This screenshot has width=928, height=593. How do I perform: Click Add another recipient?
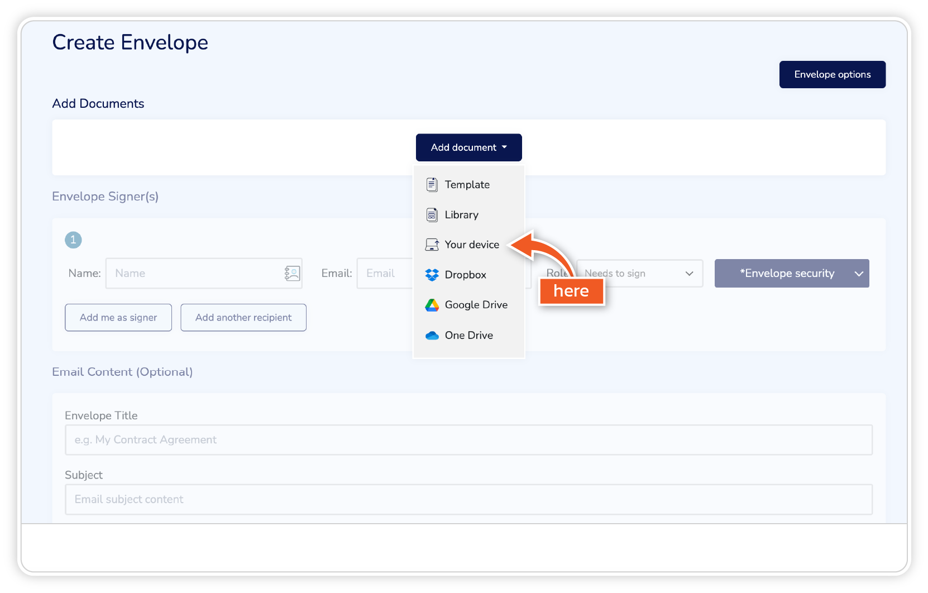(x=243, y=317)
